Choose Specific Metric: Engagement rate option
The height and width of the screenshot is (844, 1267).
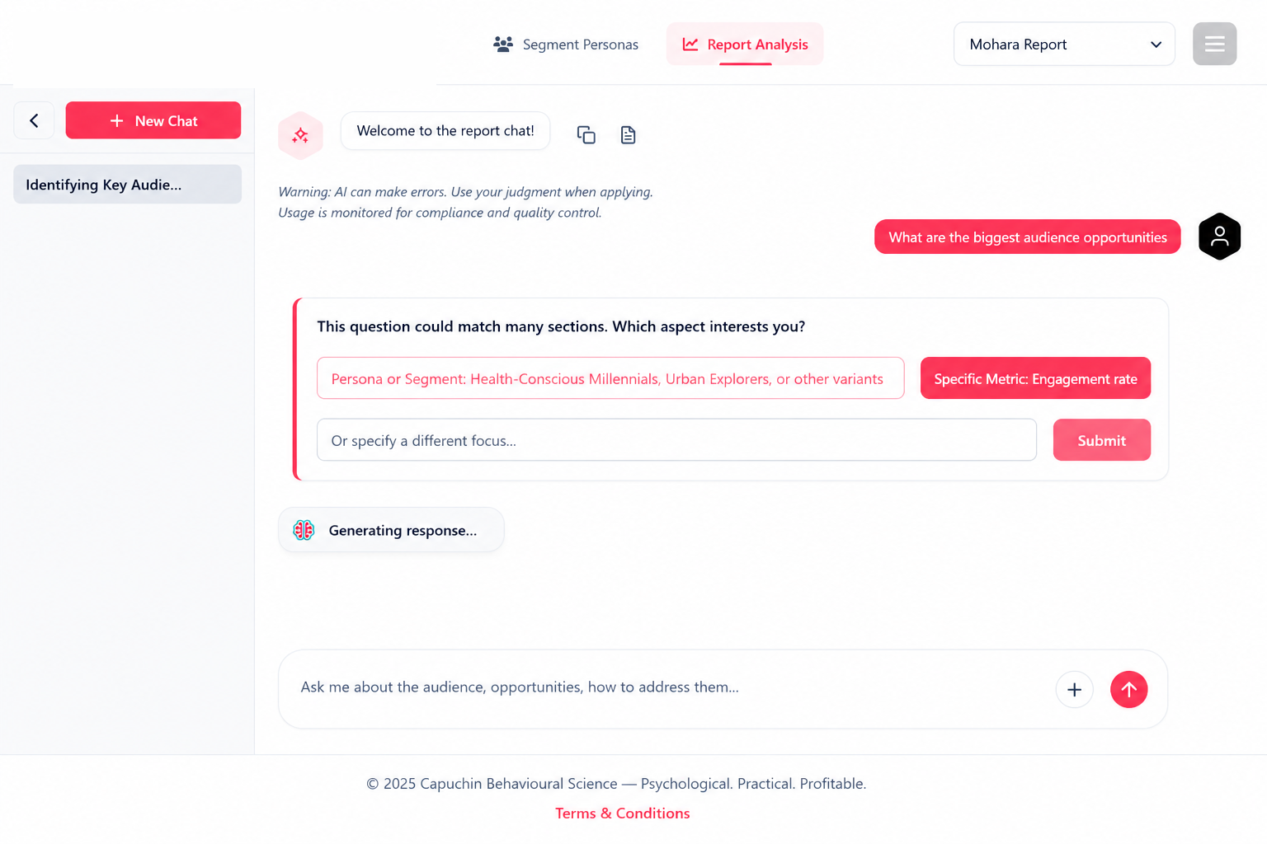1035,377
